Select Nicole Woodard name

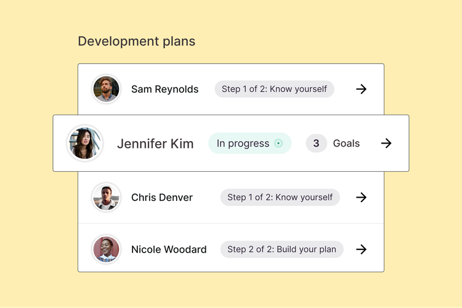click(x=169, y=249)
